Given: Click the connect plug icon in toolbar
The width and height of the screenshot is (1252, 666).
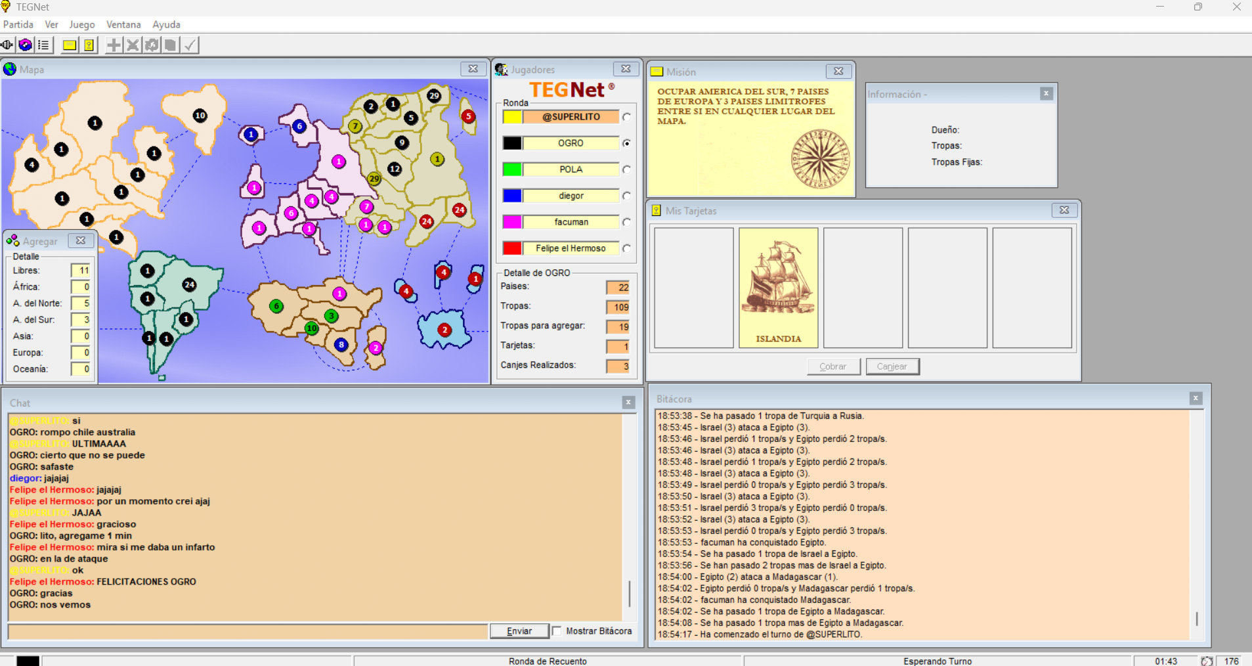Looking at the screenshot, I should point(7,45).
